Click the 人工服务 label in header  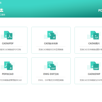click(3, 15)
